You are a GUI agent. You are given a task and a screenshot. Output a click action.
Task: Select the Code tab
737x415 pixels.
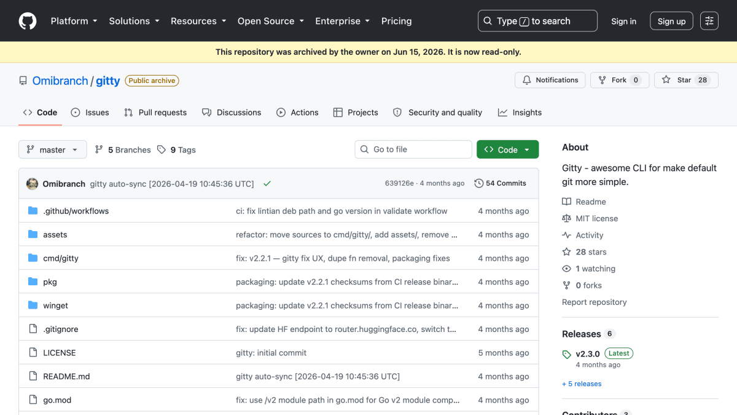40,113
